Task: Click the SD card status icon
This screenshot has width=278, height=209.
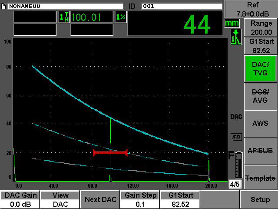Action: point(235,137)
